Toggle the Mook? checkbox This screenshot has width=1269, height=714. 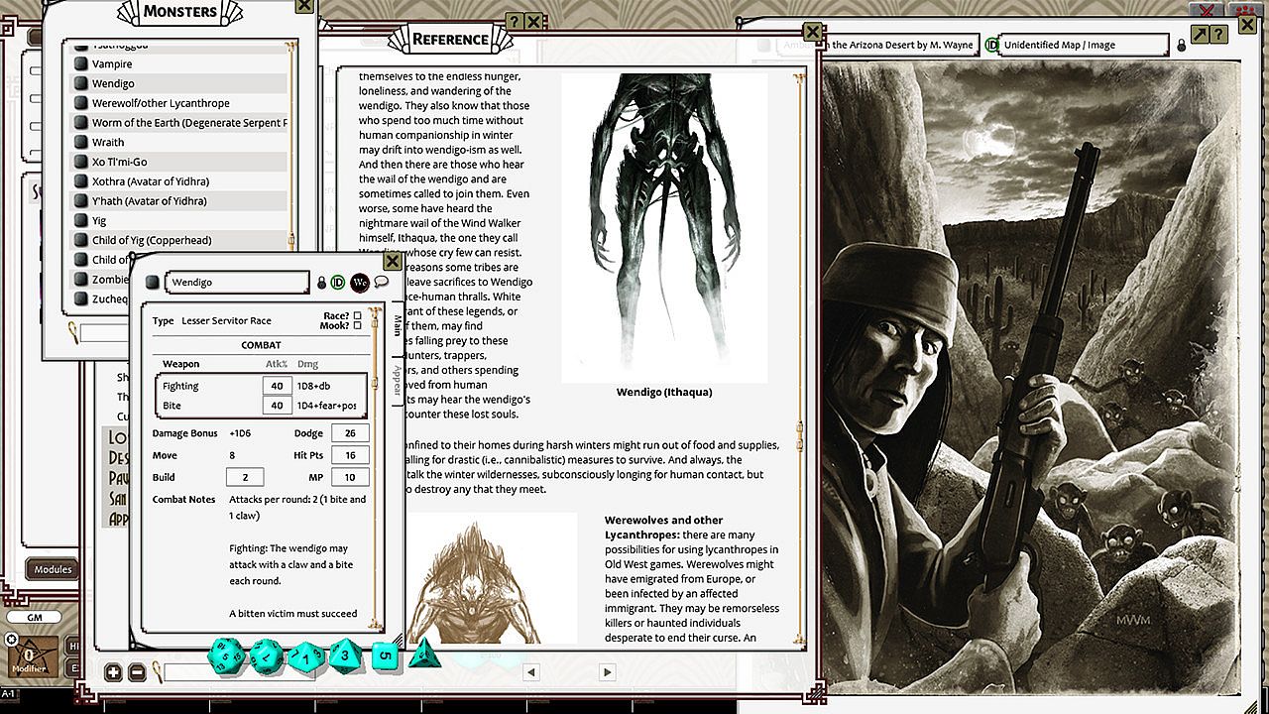click(x=358, y=325)
